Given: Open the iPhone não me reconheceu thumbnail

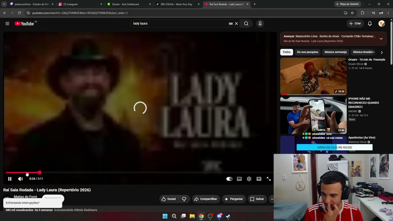Looking at the screenshot, I should click(x=313, y=115).
